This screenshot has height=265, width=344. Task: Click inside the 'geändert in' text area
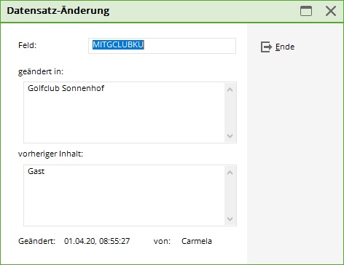coord(124,112)
